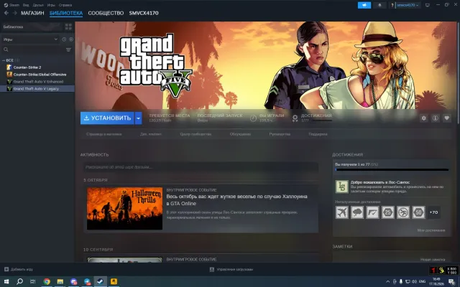460x287 pixels.
Task: Click the install dropdown arrow
Action: point(138,118)
